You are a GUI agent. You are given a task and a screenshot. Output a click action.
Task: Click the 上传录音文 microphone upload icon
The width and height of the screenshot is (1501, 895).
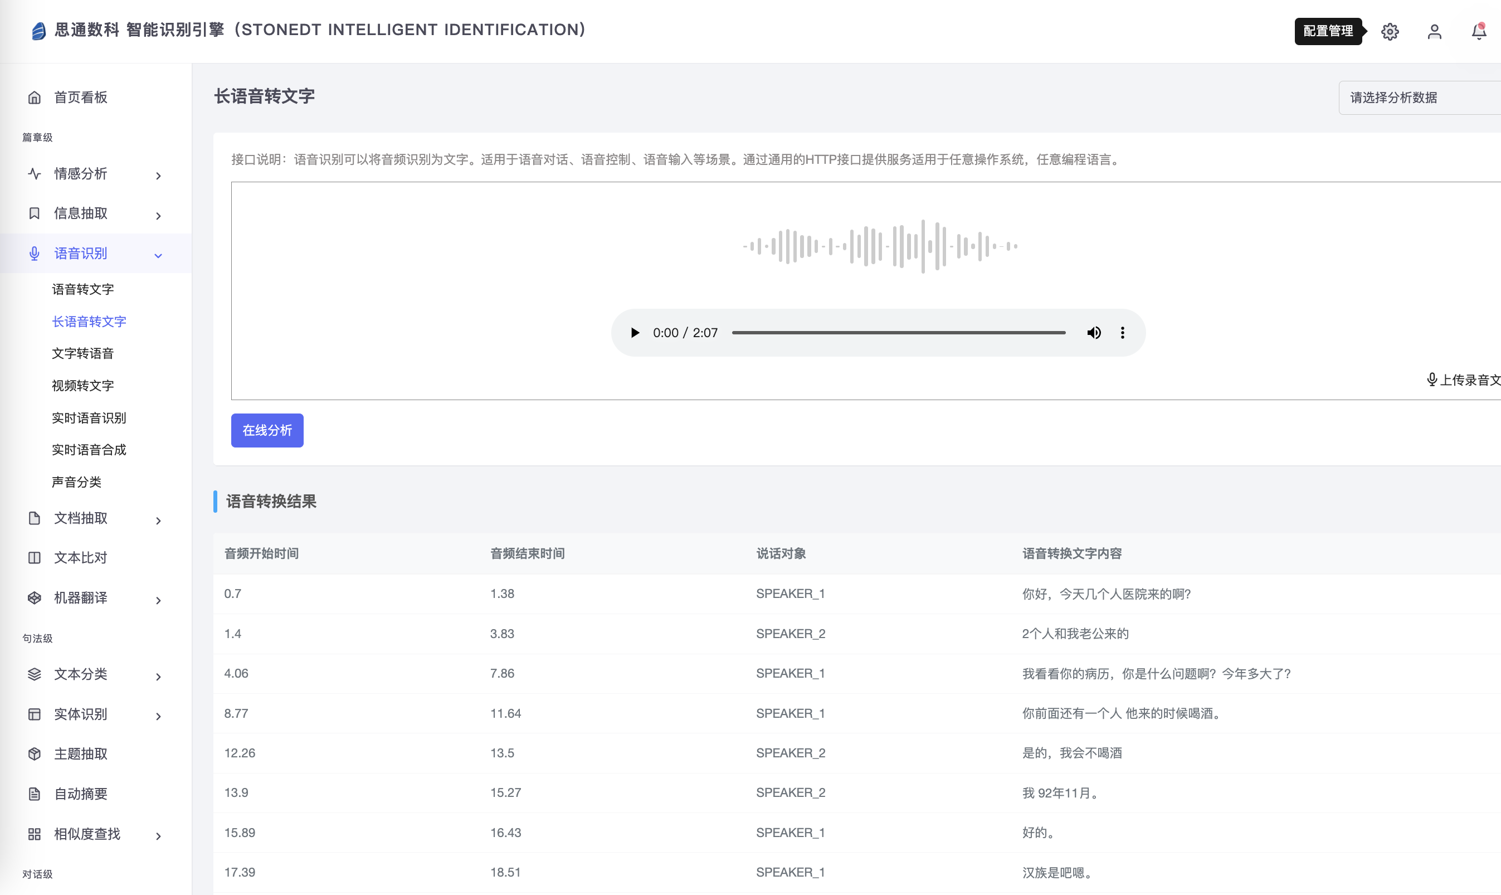pyautogui.click(x=1432, y=380)
